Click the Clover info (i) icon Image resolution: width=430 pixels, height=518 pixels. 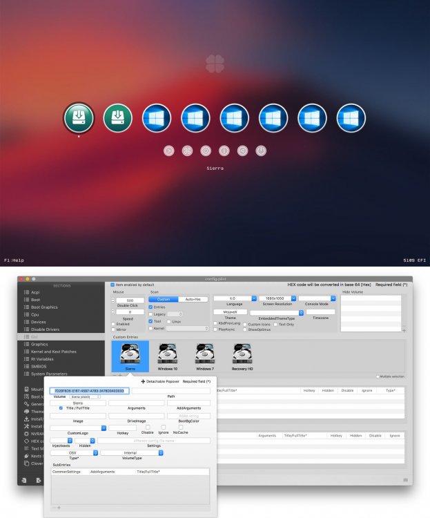point(224,151)
